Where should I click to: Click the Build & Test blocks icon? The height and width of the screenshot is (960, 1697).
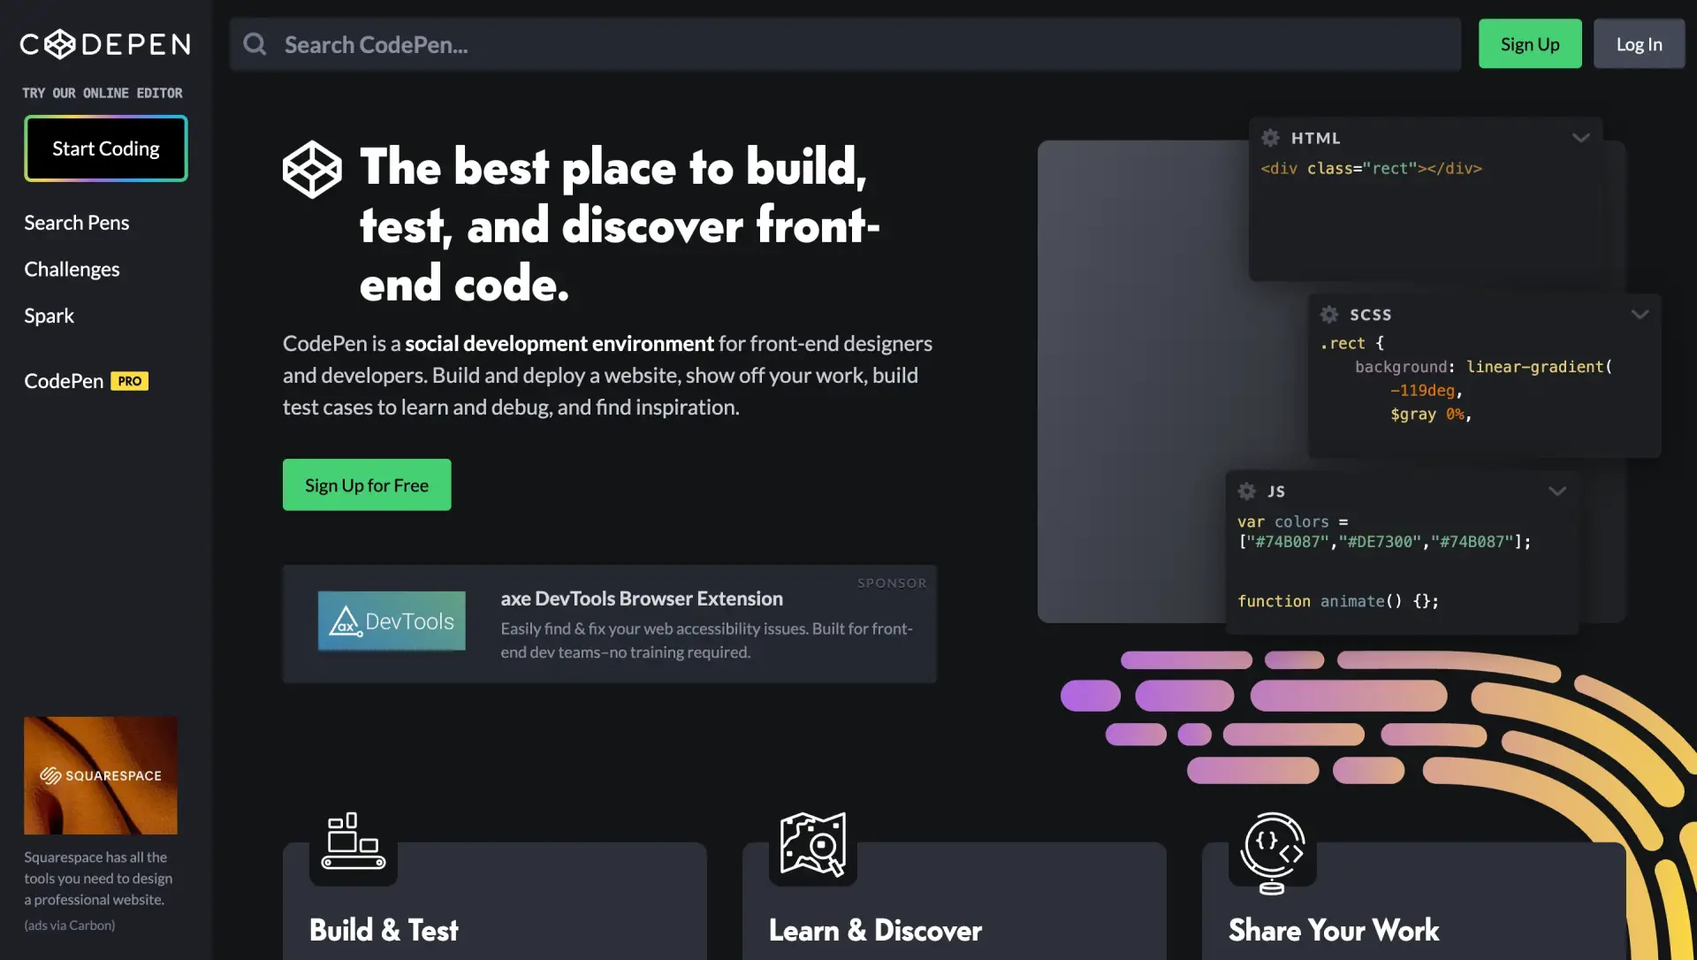[354, 841]
